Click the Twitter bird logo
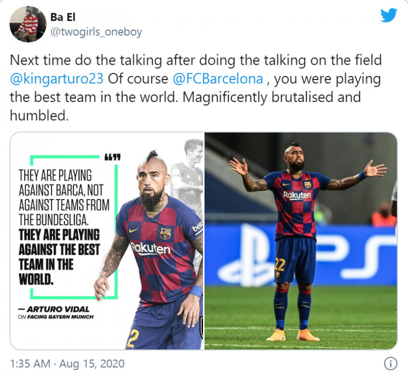Image resolution: width=408 pixels, height=376 pixels. tap(389, 15)
